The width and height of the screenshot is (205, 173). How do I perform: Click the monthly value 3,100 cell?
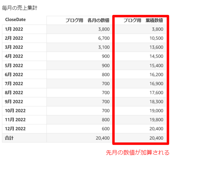104,47
